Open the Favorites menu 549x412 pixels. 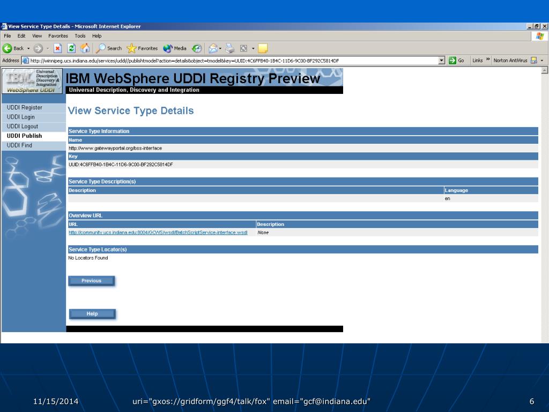point(58,36)
